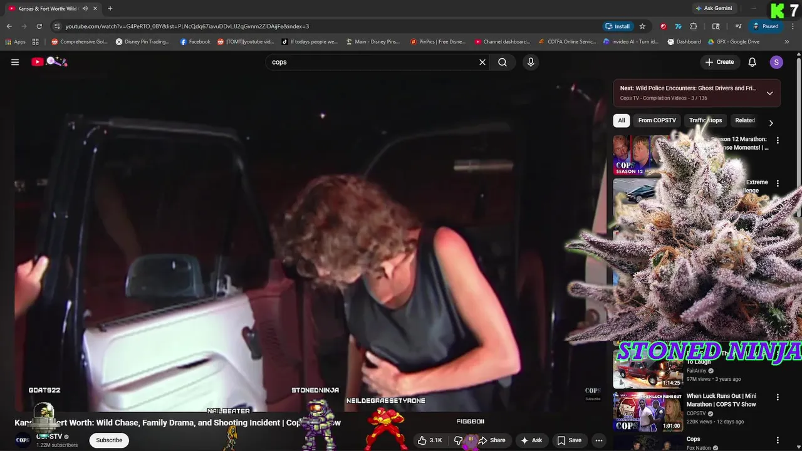Screen dimensions: 802x451
Task: Open the Season 12 Marathon thumbnail
Action: (x=648, y=155)
